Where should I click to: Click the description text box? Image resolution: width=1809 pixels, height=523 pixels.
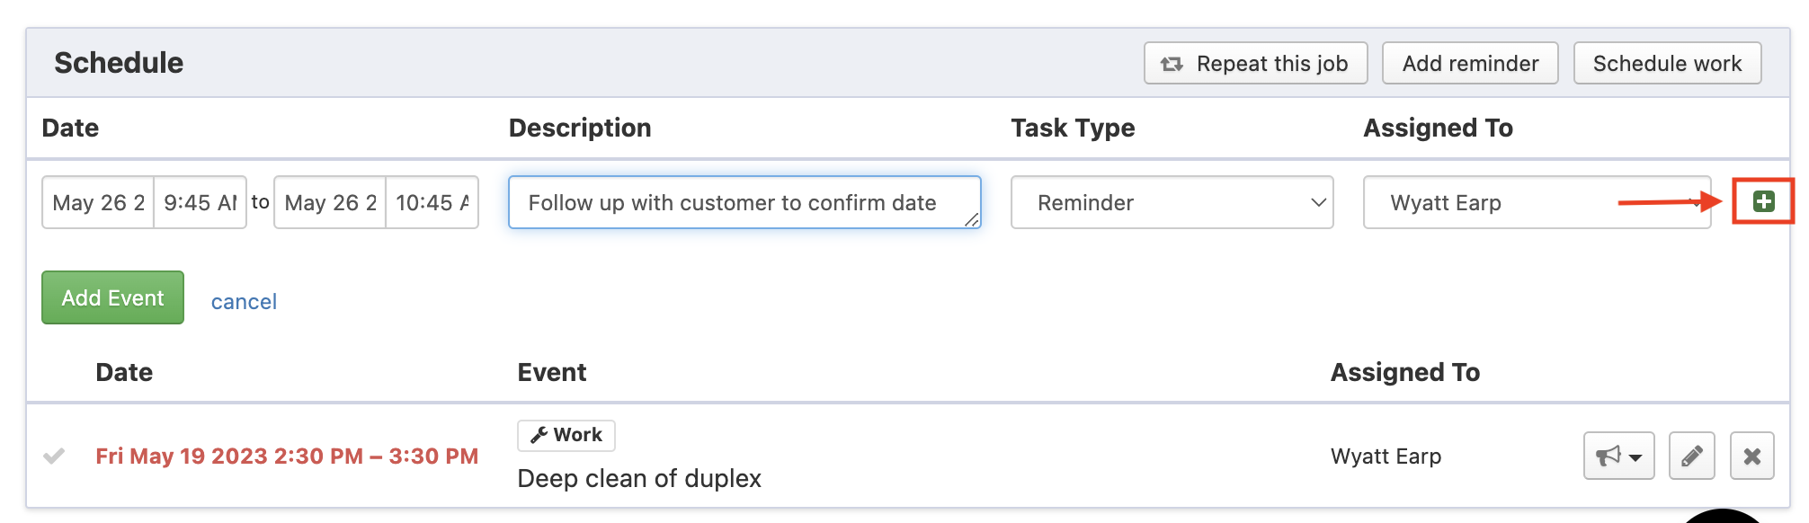click(x=744, y=203)
